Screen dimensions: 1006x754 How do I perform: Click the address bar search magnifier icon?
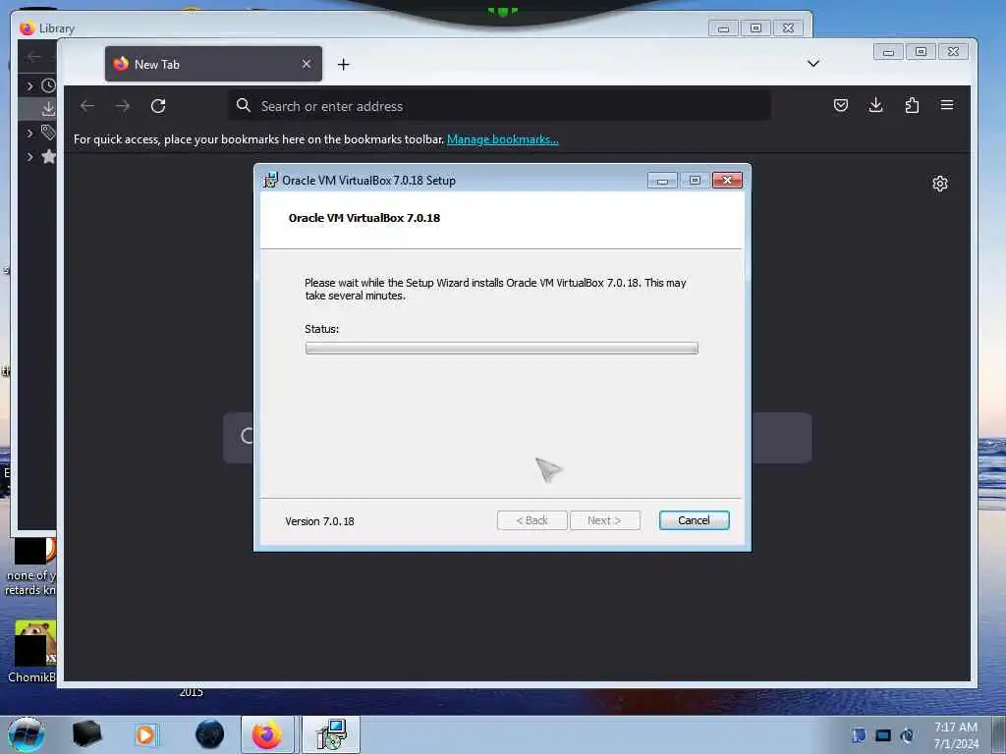pos(244,105)
